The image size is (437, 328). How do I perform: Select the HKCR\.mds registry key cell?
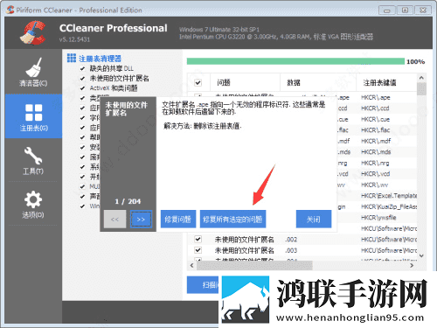click(x=376, y=152)
